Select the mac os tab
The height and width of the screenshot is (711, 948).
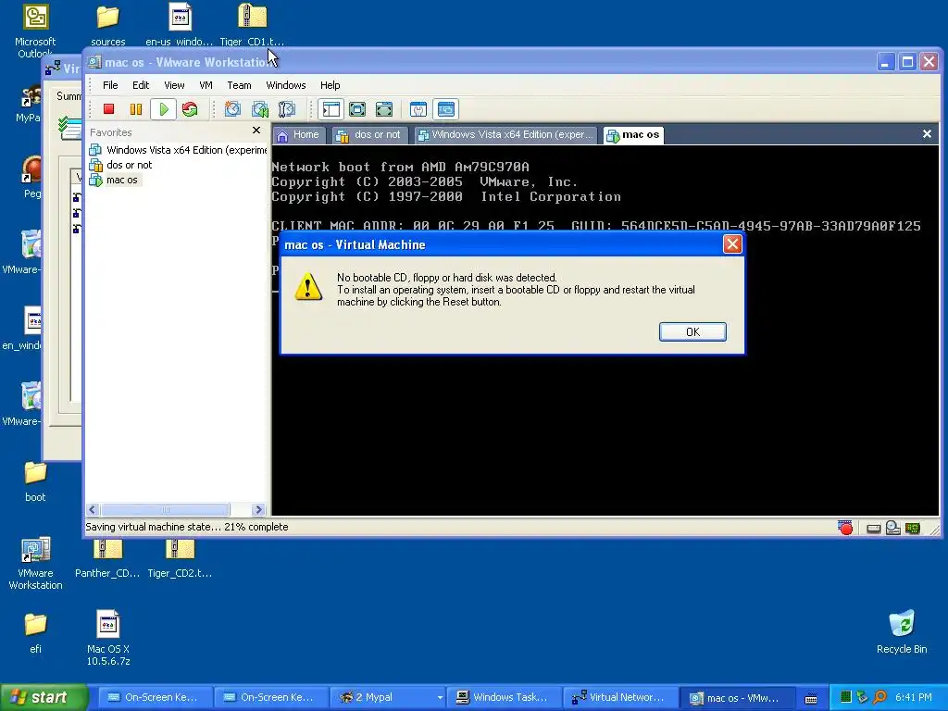click(x=632, y=135)
